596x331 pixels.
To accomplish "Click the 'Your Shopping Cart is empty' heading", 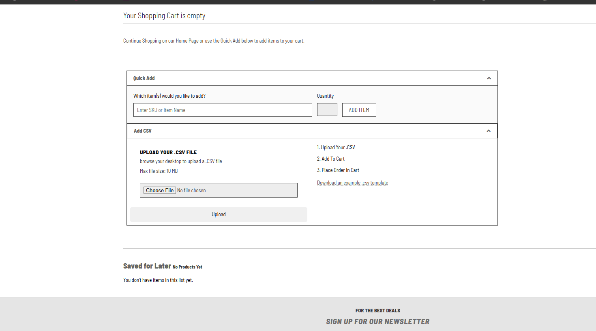I will [x=164, y=16].
